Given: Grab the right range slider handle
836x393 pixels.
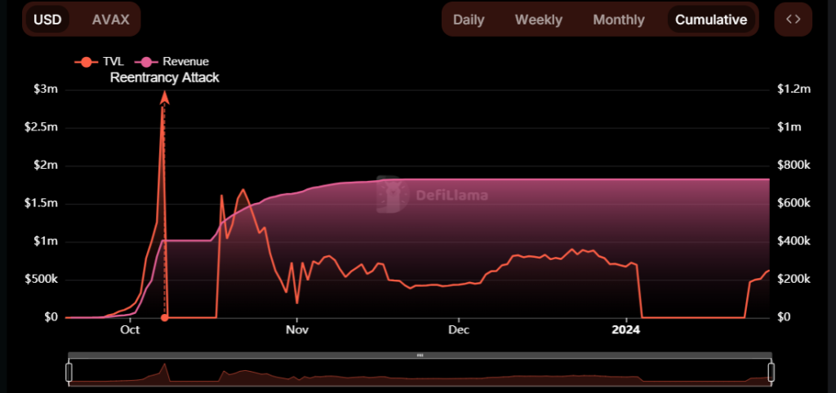Looking at the screenshot, I should click(771, 373).
